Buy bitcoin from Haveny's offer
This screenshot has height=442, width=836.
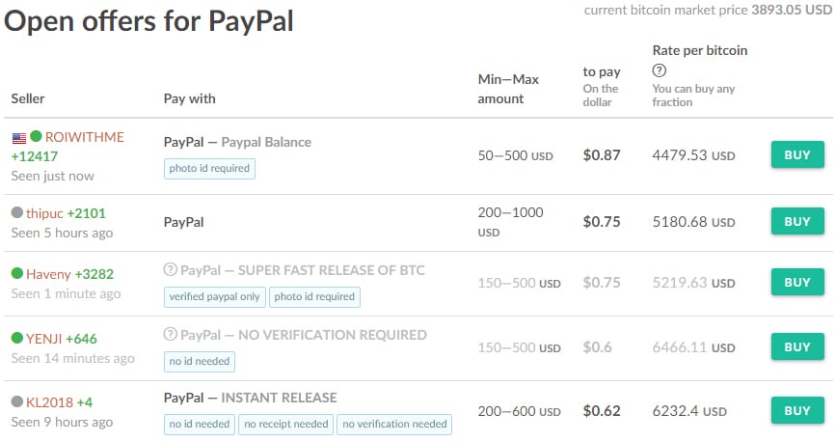pos(796,282)
